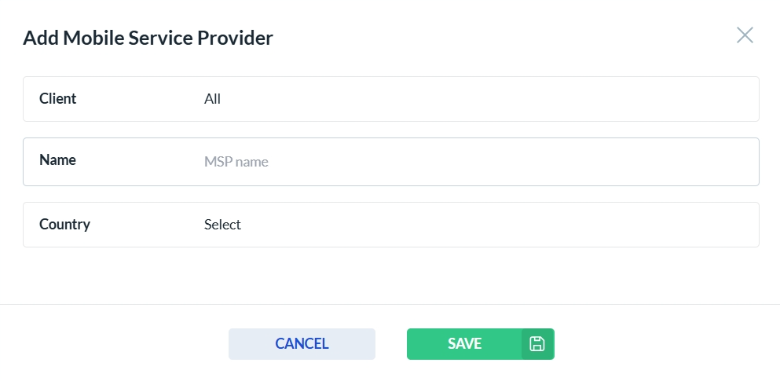Open the Client dropdown showing All
The width and height of the screenshot is (780, 381).
pyautogui.click(x=479, y=99)
